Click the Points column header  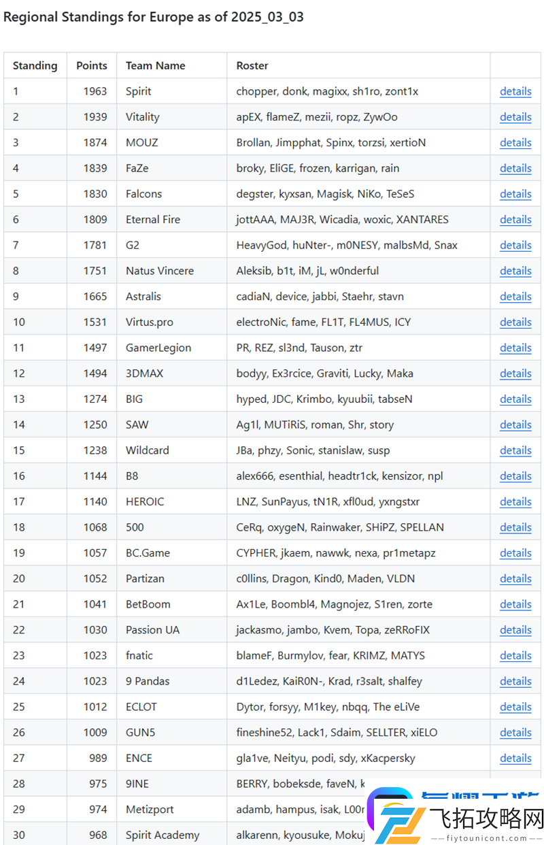[92, 65]
